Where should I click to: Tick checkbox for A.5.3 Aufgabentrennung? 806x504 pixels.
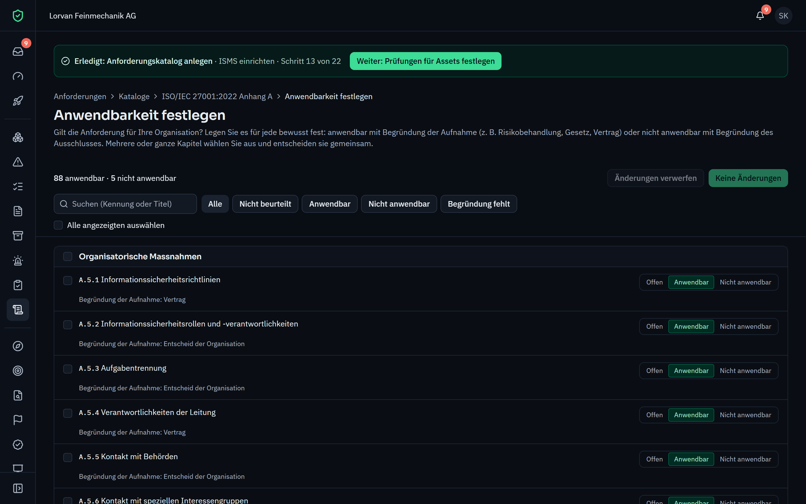tap(68, 369)
